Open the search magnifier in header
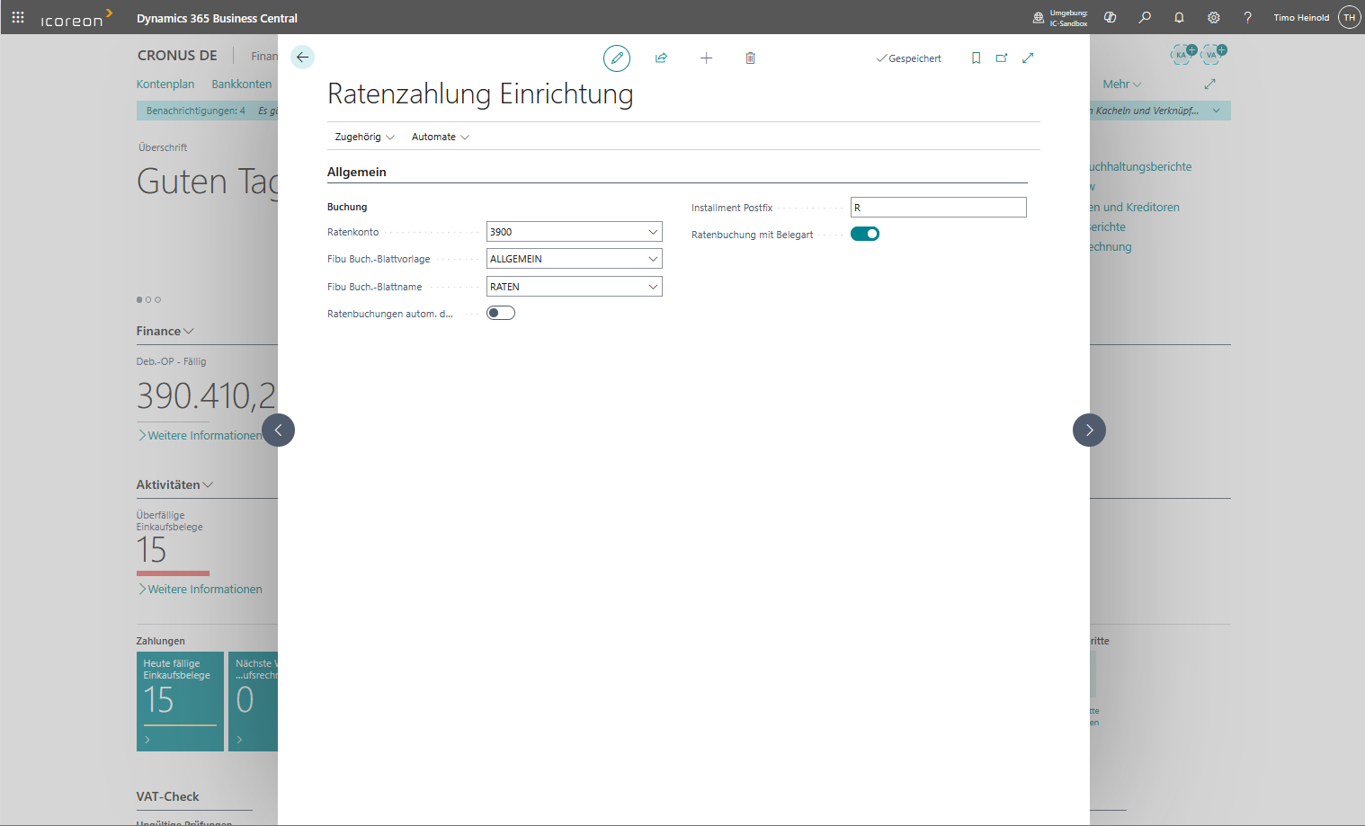Screen dimensions: 1365x826 point(1145,17)
